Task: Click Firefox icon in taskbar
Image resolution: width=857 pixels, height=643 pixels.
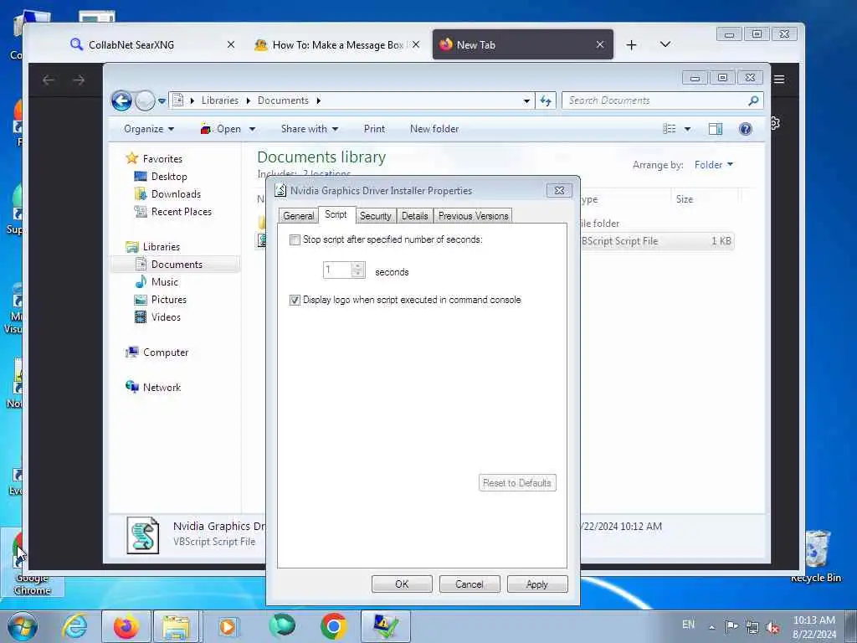Action: click(126, 626)
